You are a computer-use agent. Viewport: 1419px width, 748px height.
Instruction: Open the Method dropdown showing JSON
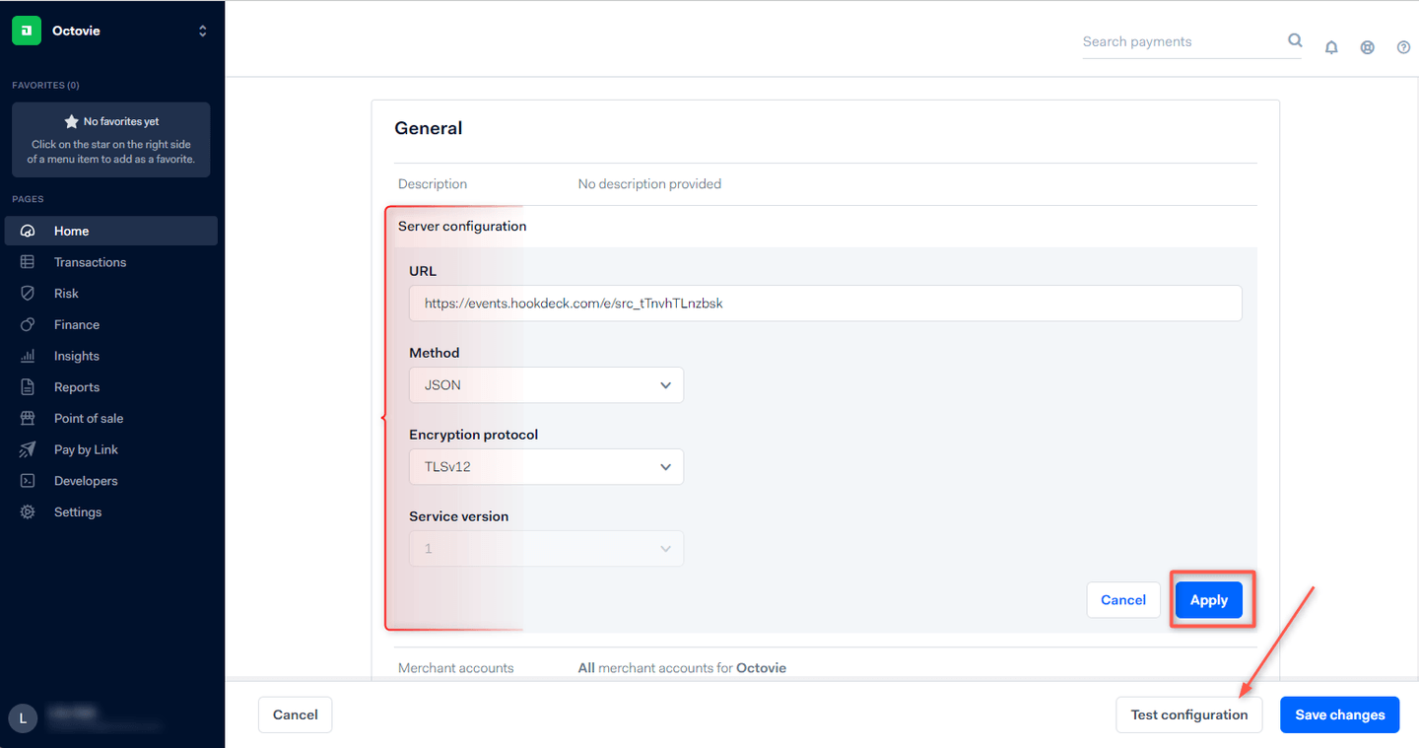[546, 384]
